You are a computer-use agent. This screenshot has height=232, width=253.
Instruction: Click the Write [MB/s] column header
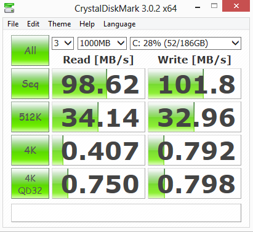click(x=195, y=60)
